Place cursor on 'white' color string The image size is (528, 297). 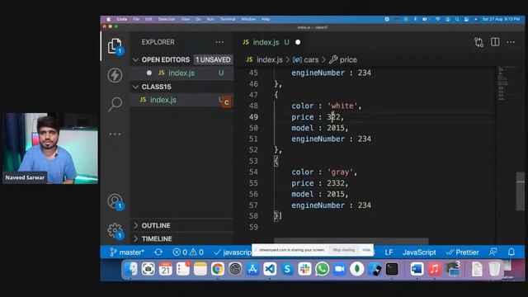point(342,106)
